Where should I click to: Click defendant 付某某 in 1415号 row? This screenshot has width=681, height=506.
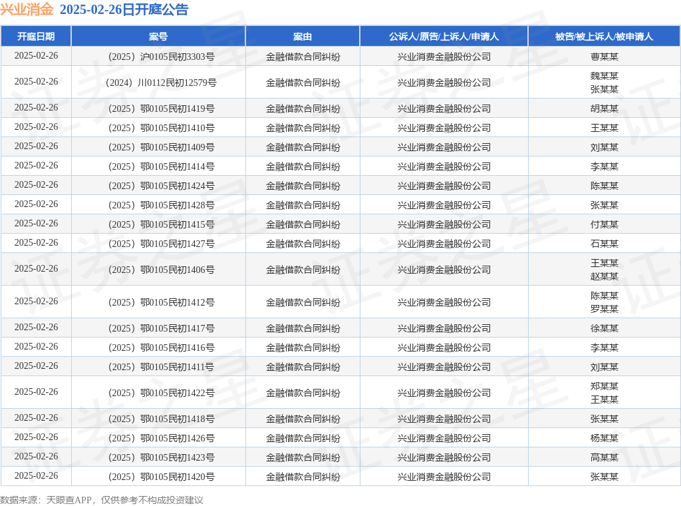pos(604,225)
